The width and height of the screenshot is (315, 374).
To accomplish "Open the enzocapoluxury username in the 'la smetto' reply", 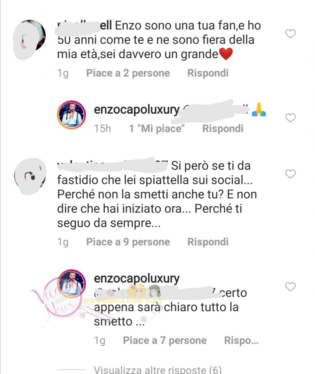I will 137,279.
